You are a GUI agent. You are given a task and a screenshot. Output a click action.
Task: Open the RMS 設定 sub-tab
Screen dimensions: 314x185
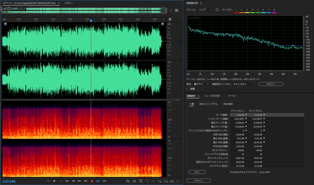[x=228, y=104]
